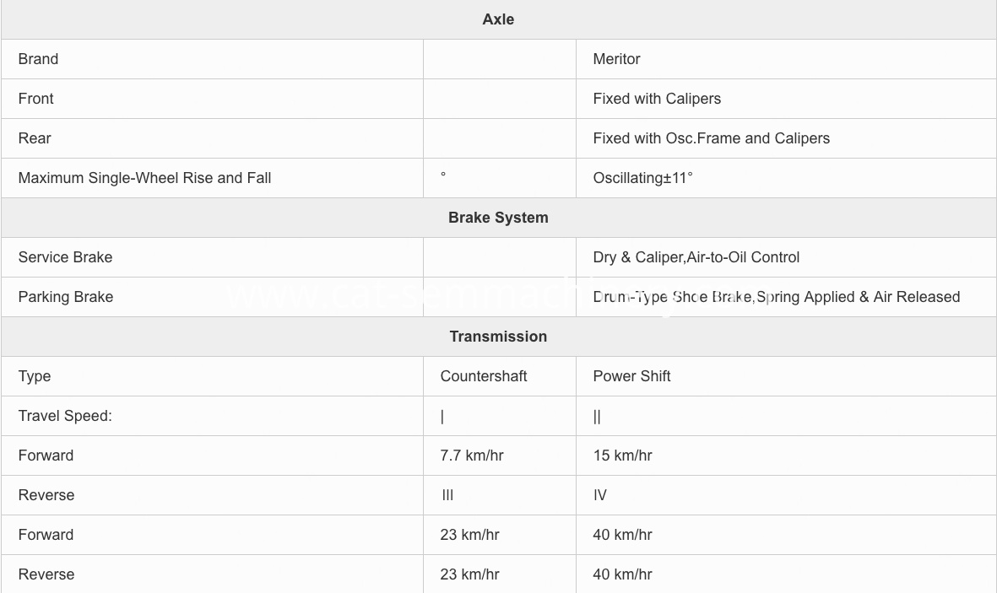
Task: Click the Drum-Type Shoe Brake description
Action: 777,297
